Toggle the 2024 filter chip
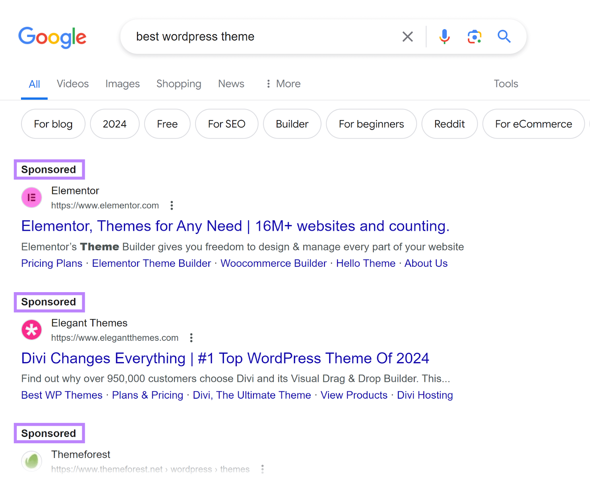The width and height of the screenshot is (590, 479). pos(114,124)
